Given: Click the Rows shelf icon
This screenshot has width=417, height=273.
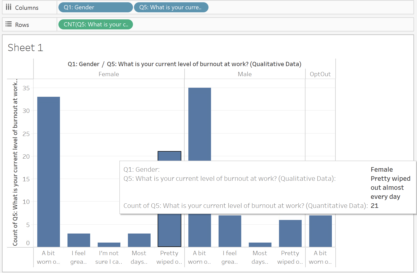Looking at the screenshot, I should 9,24.
